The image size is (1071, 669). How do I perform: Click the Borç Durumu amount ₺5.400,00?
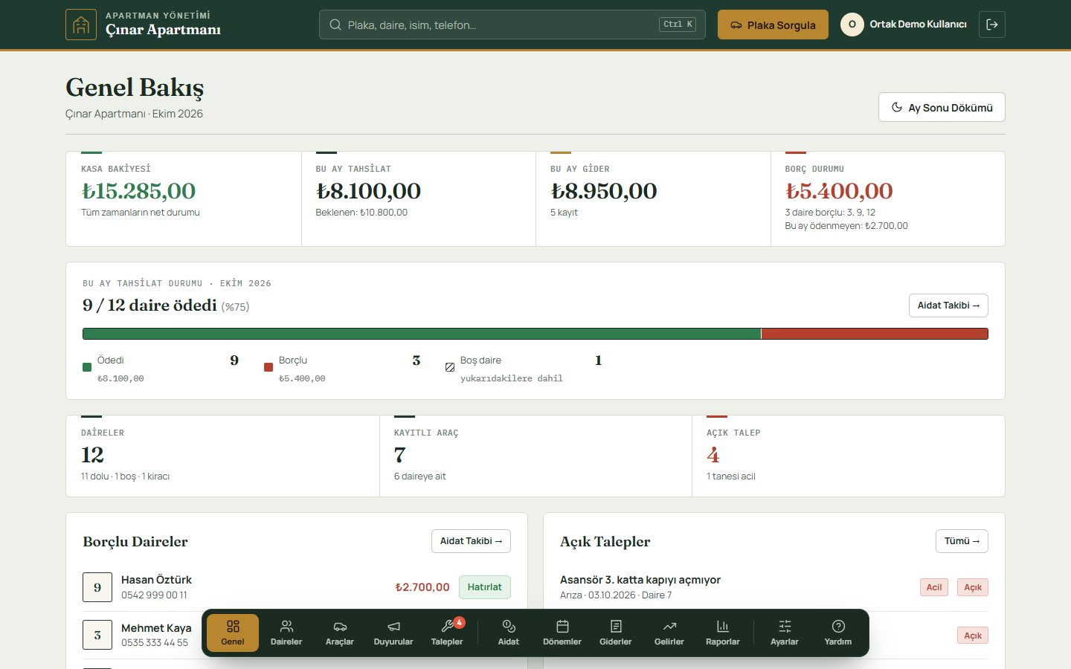click(839, 191)
